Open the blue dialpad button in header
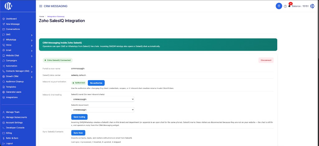 (x=279, y=6)
